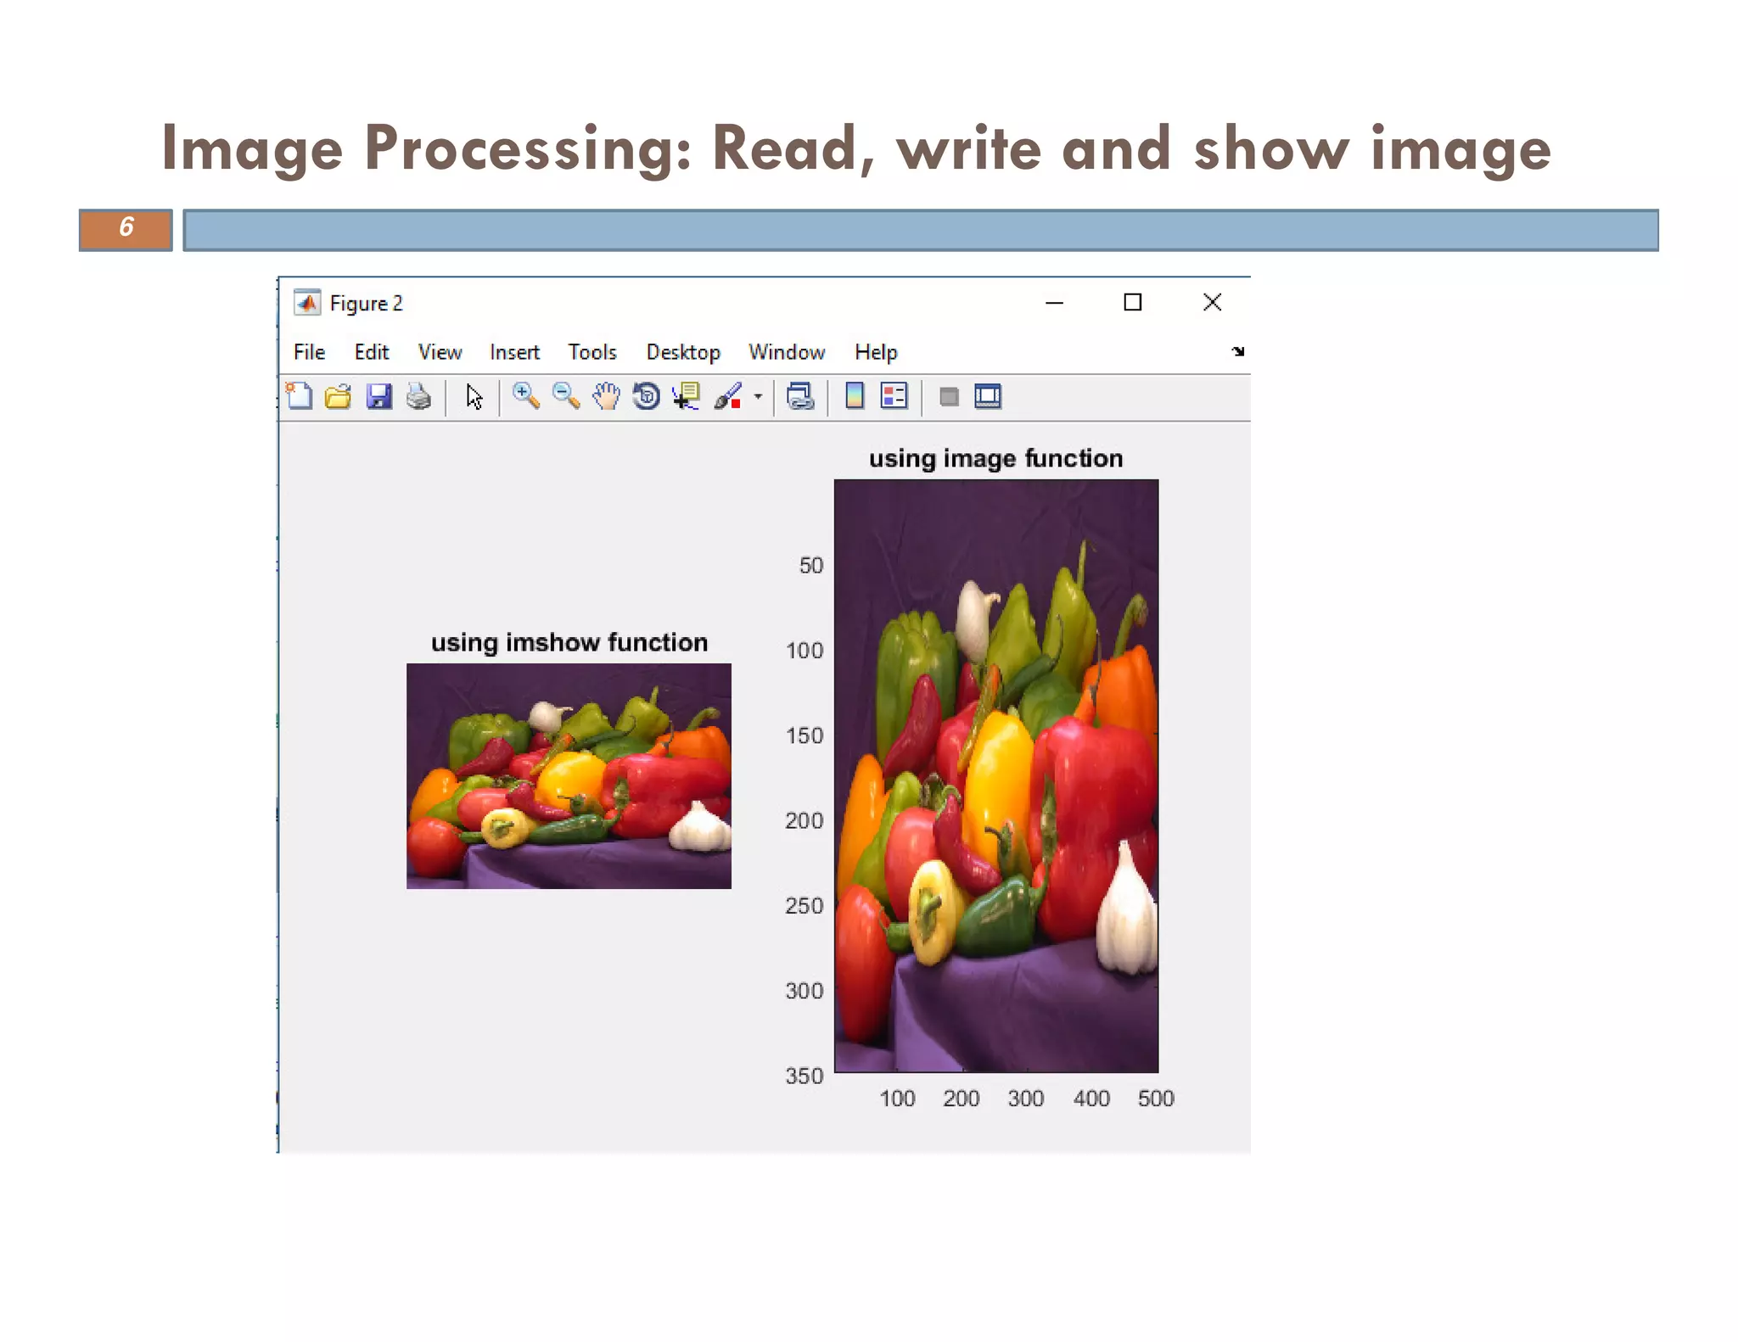This screenshot has height=1342, width=1738.
Task: Close the Figure 2 window
Action: click(1212, 303)
